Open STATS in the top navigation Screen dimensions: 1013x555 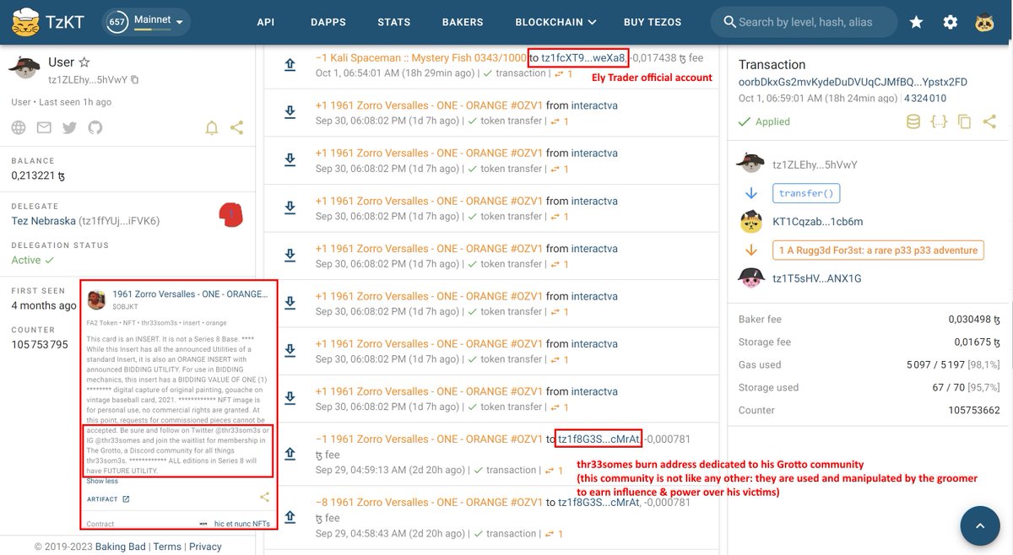click(394, 22)
